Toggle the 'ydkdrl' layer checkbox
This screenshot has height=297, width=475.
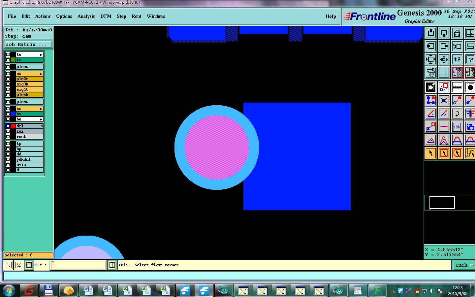[8, 159]
